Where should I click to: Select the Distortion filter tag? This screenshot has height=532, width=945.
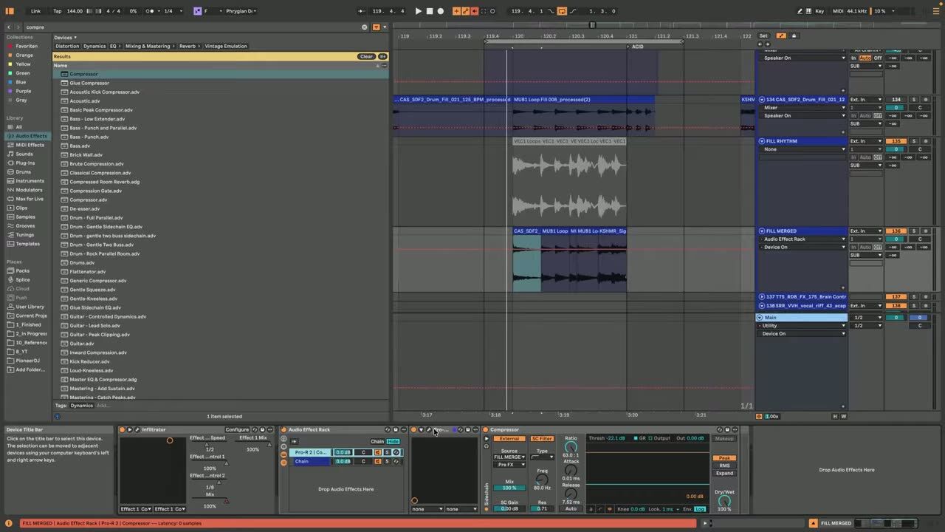(67, 46)
